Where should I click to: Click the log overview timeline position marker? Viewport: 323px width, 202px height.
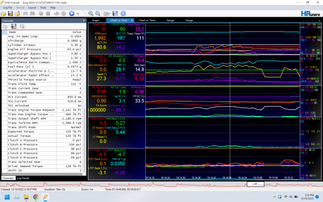(257, 185)
